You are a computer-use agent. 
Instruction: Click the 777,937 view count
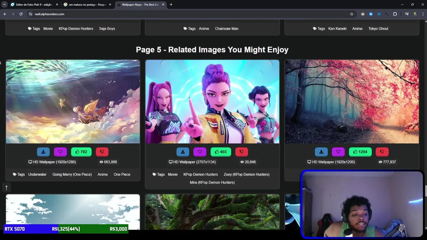[x=387, y=162]
